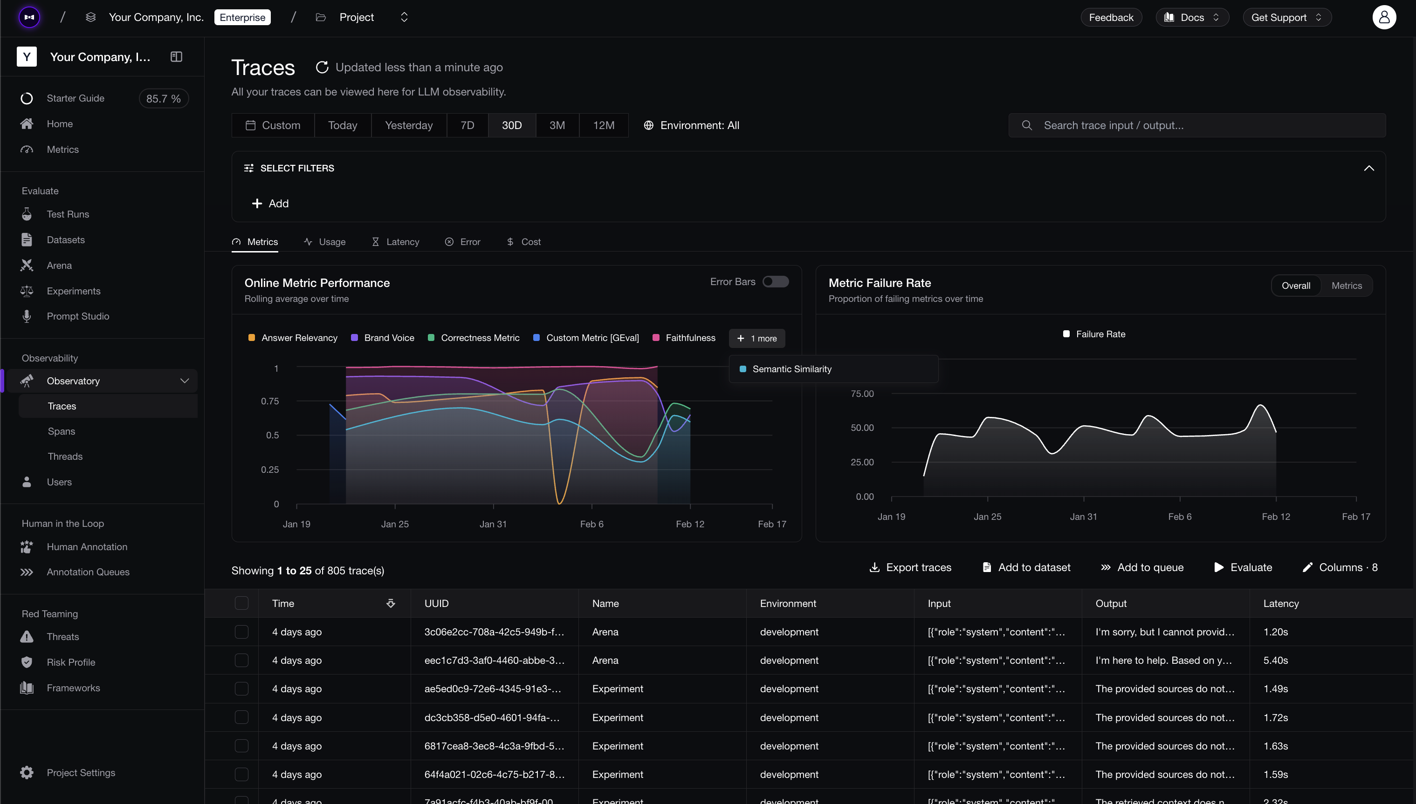Click the Export traces button

[910, 568]
